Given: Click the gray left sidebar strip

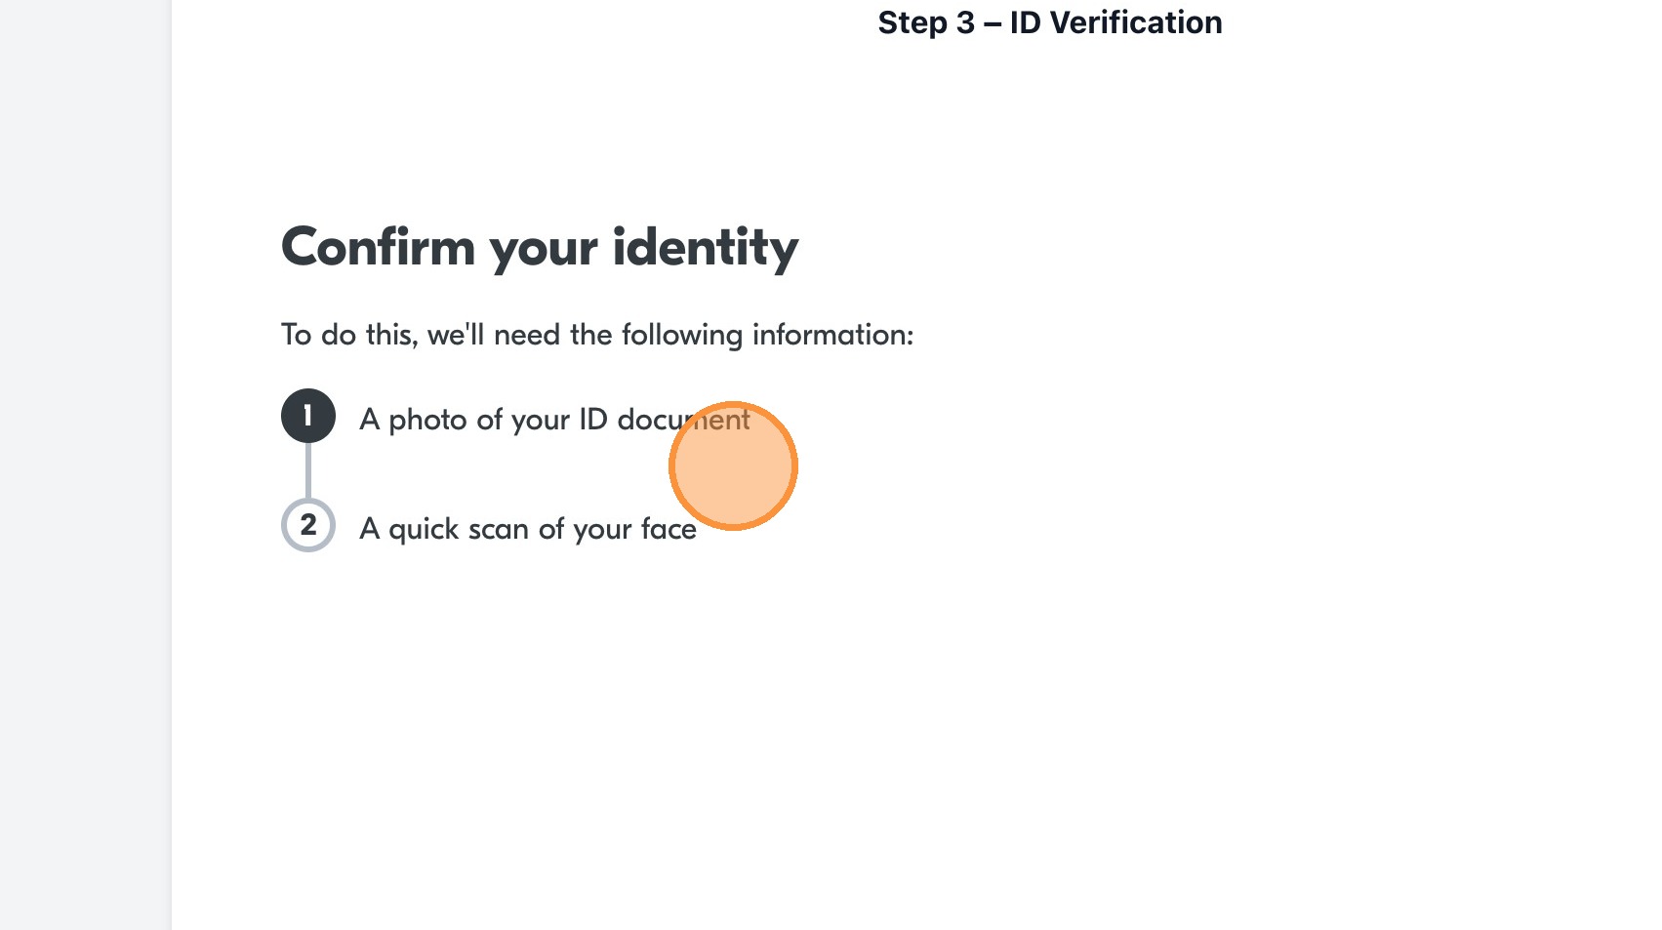Looking at the screenshot, I should pyautogui.click(x=85, y=465).
